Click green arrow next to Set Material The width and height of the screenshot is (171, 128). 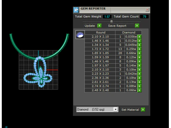click(143, 110)
